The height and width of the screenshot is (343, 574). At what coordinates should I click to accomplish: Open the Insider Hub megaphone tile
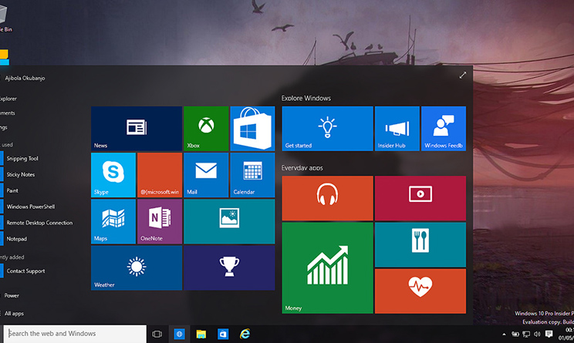point(397,129)
